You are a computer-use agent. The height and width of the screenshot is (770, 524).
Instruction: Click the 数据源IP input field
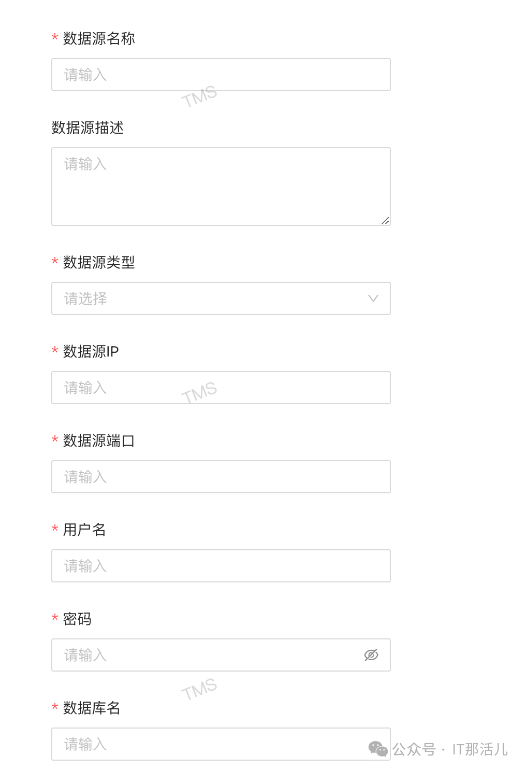221,388
